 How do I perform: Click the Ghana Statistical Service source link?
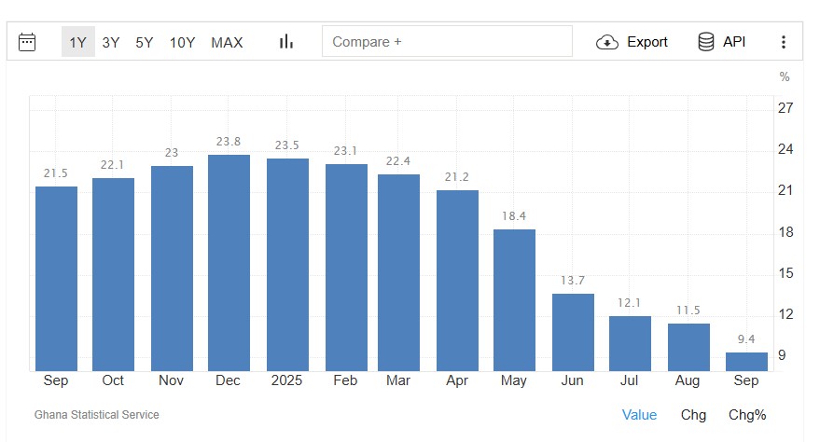click(x=97, y=415)
